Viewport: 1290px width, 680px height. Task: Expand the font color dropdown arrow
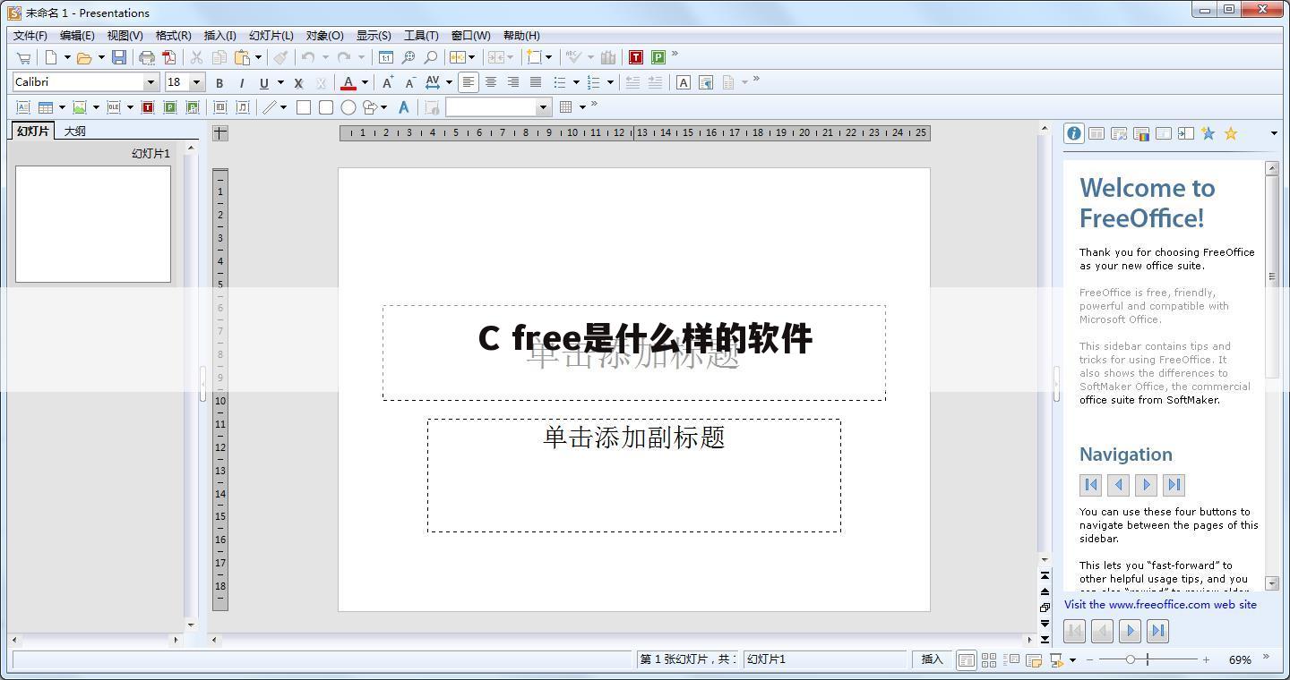365,82
